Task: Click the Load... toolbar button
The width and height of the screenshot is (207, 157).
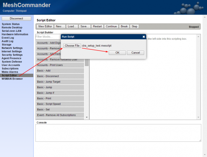Action: tap(72, 26)
